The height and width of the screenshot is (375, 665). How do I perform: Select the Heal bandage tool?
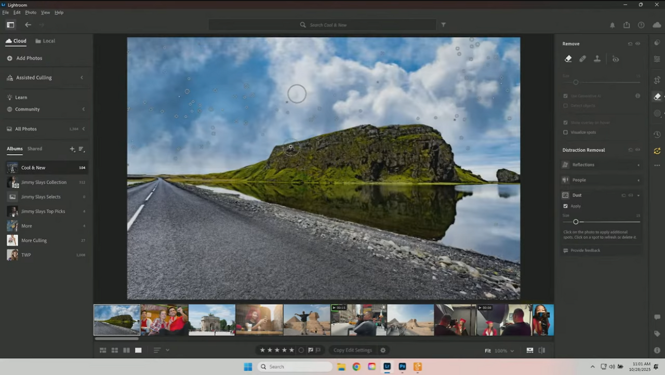(x=582, y=59)
